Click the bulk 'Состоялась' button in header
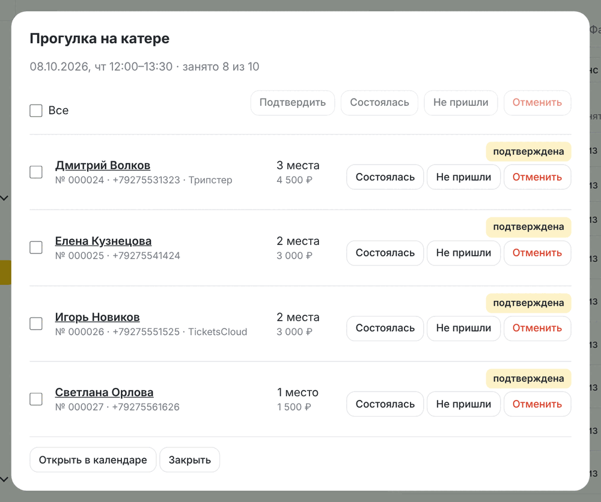601x502 pixels. pyautogui.click(x=379, y=103)
